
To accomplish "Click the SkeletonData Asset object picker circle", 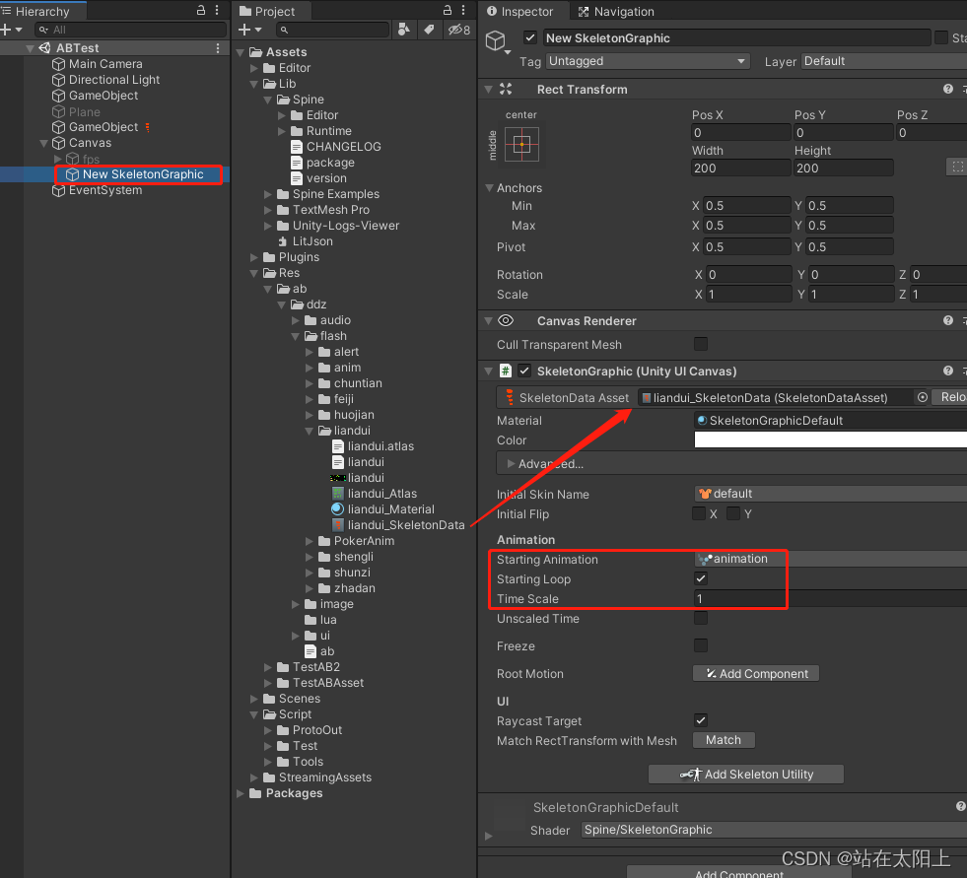I will tap(922, 398).
